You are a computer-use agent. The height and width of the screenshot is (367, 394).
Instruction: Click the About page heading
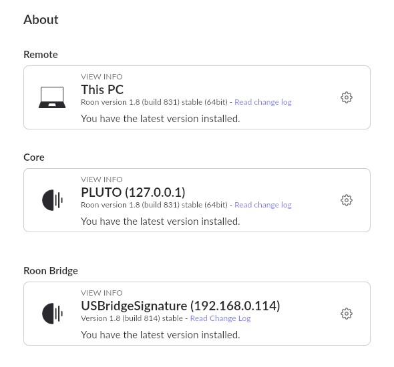point(41,19)
